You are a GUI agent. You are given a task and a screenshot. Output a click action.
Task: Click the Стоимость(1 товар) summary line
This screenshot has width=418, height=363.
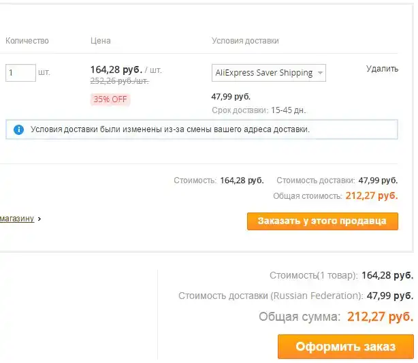coord(341,276)
